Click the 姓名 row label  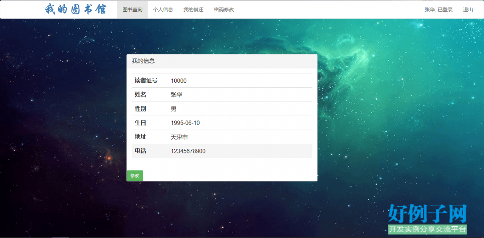[x=140, y=94]
